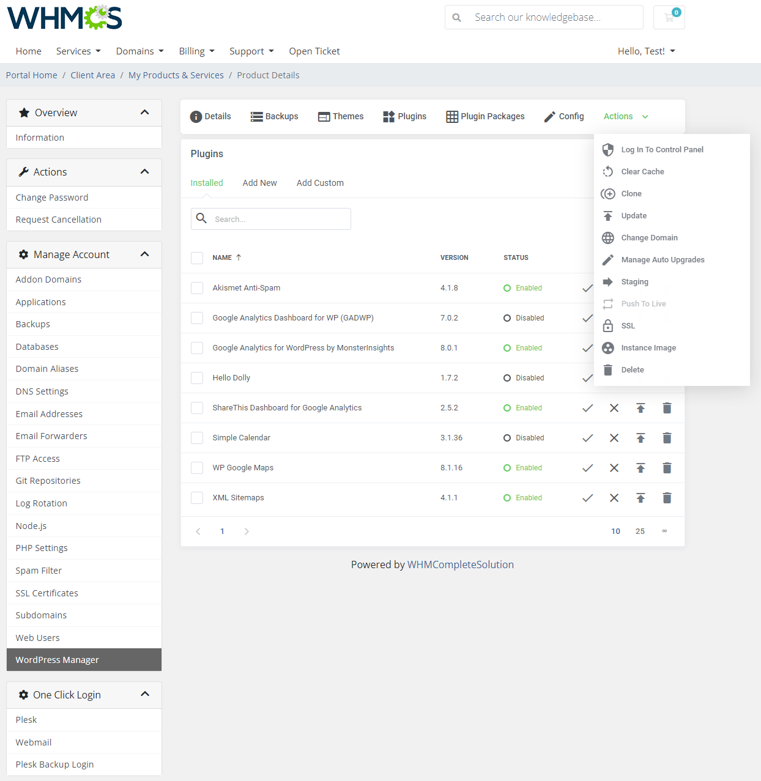Screen dimensions: 761x781
Task: Collapse the One Click Login panel
Action: 145,694
